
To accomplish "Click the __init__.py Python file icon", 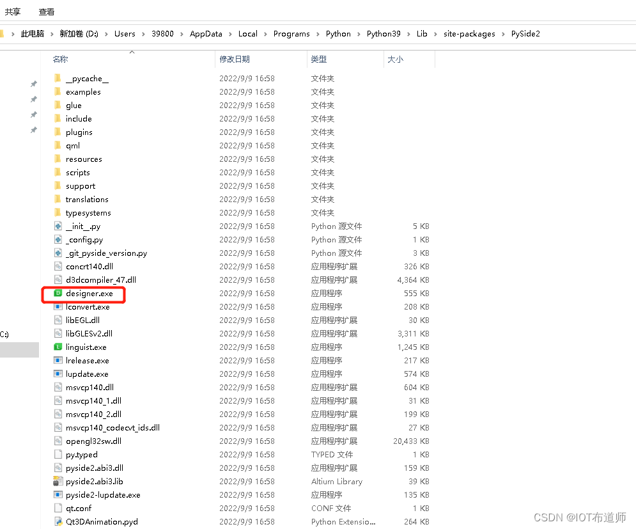I will click(58, 226).
